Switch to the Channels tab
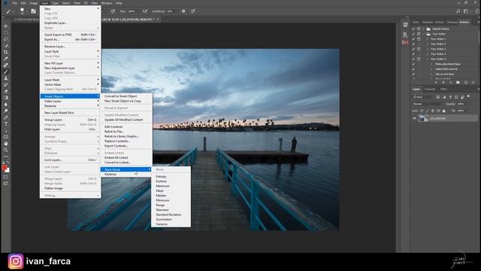The image size is (481, 271). [430, 89]
